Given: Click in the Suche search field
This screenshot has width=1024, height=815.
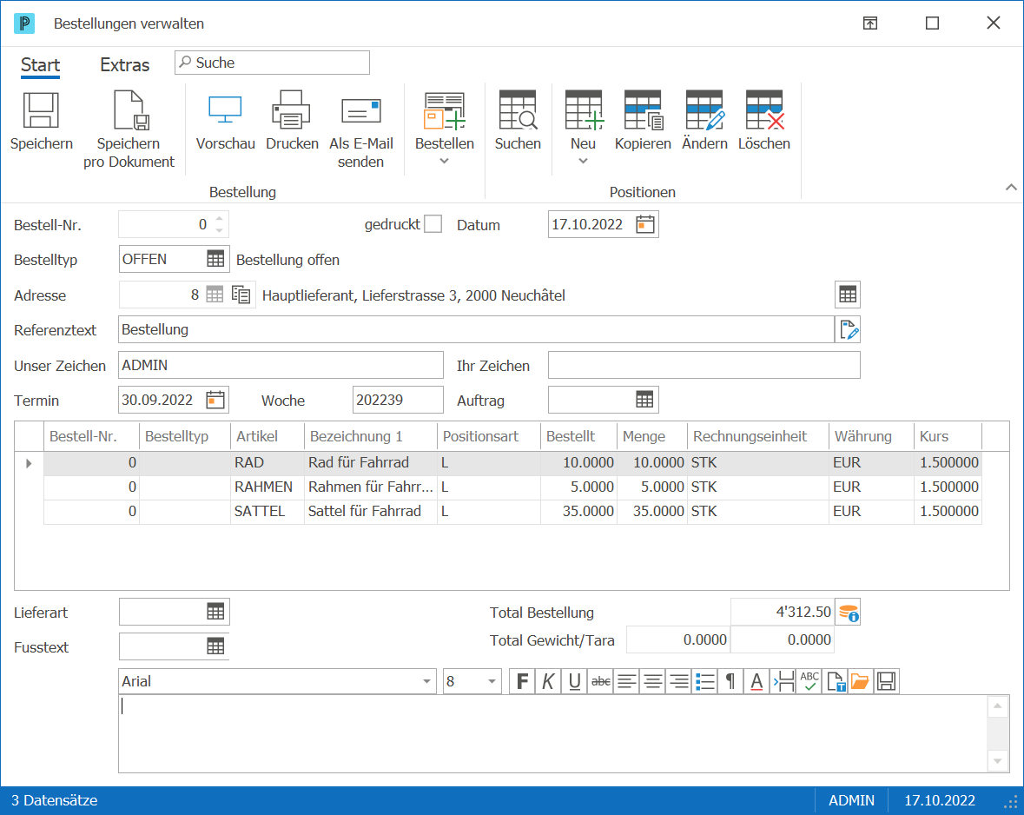Looking at the screenshot, I should (273, 63).
